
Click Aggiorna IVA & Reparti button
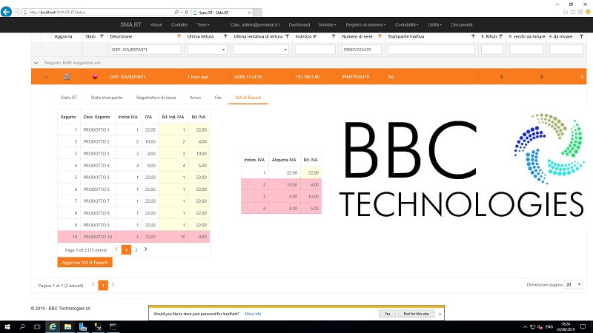[85, 263]
